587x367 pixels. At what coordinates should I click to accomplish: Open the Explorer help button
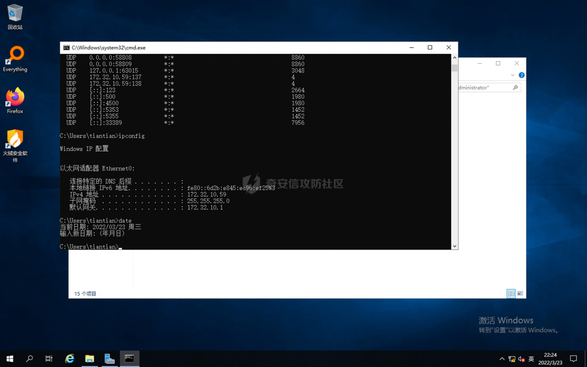[521, 75]
